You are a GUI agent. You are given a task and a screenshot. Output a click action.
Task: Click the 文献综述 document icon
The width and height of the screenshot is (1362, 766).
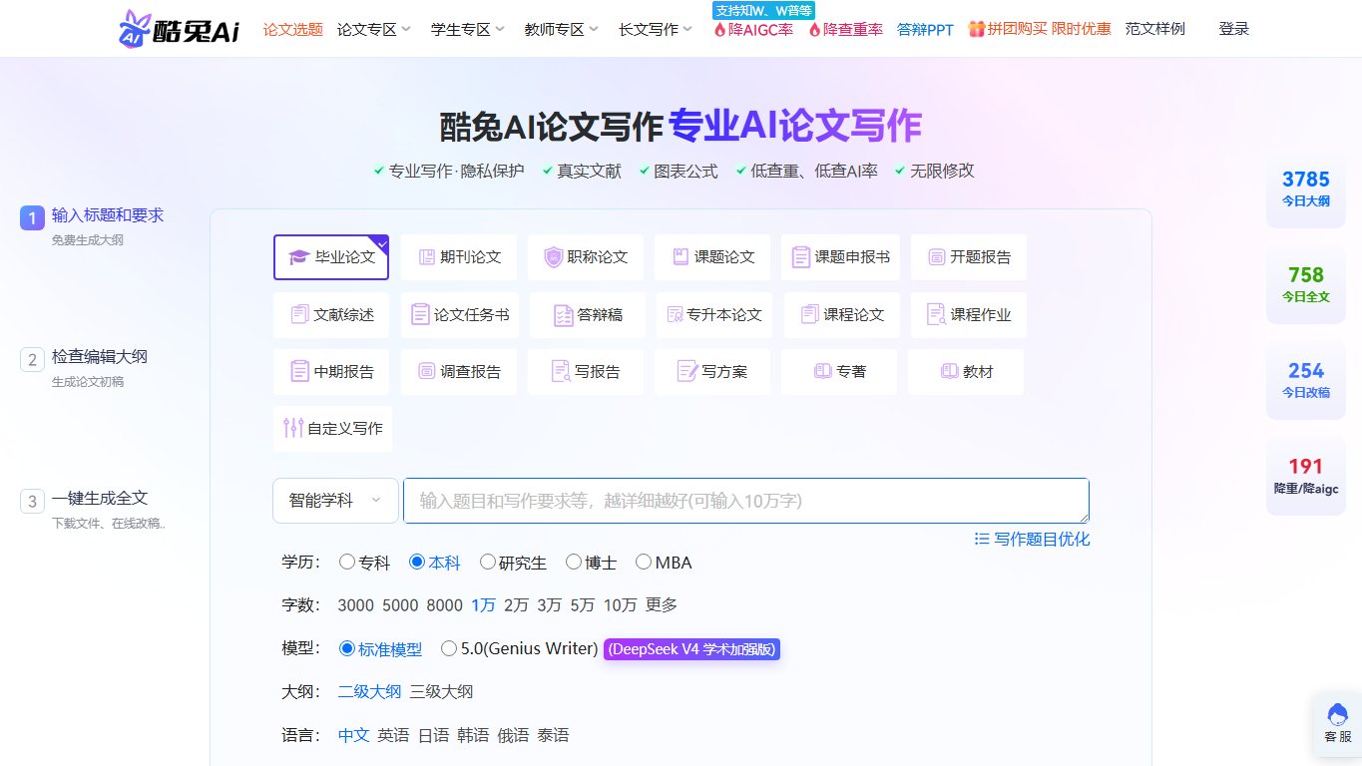299,314
